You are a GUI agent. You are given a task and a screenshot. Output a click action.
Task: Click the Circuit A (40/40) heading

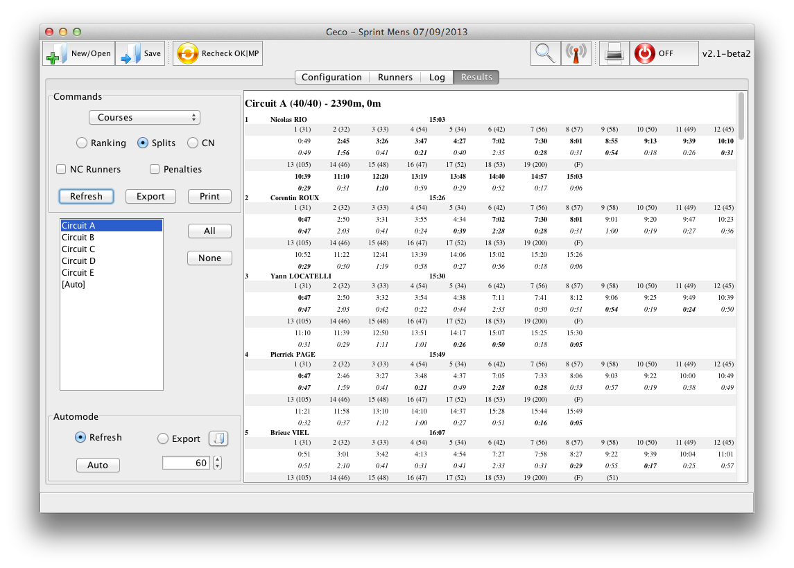pos(313,103)
